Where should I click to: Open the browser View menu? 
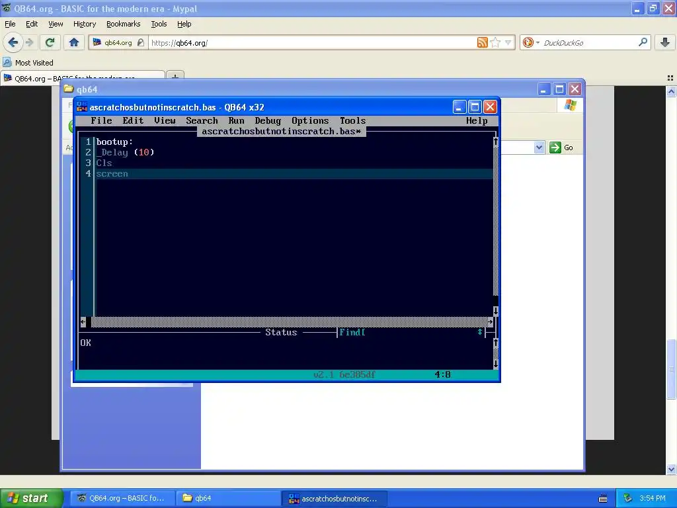[56, 24]
